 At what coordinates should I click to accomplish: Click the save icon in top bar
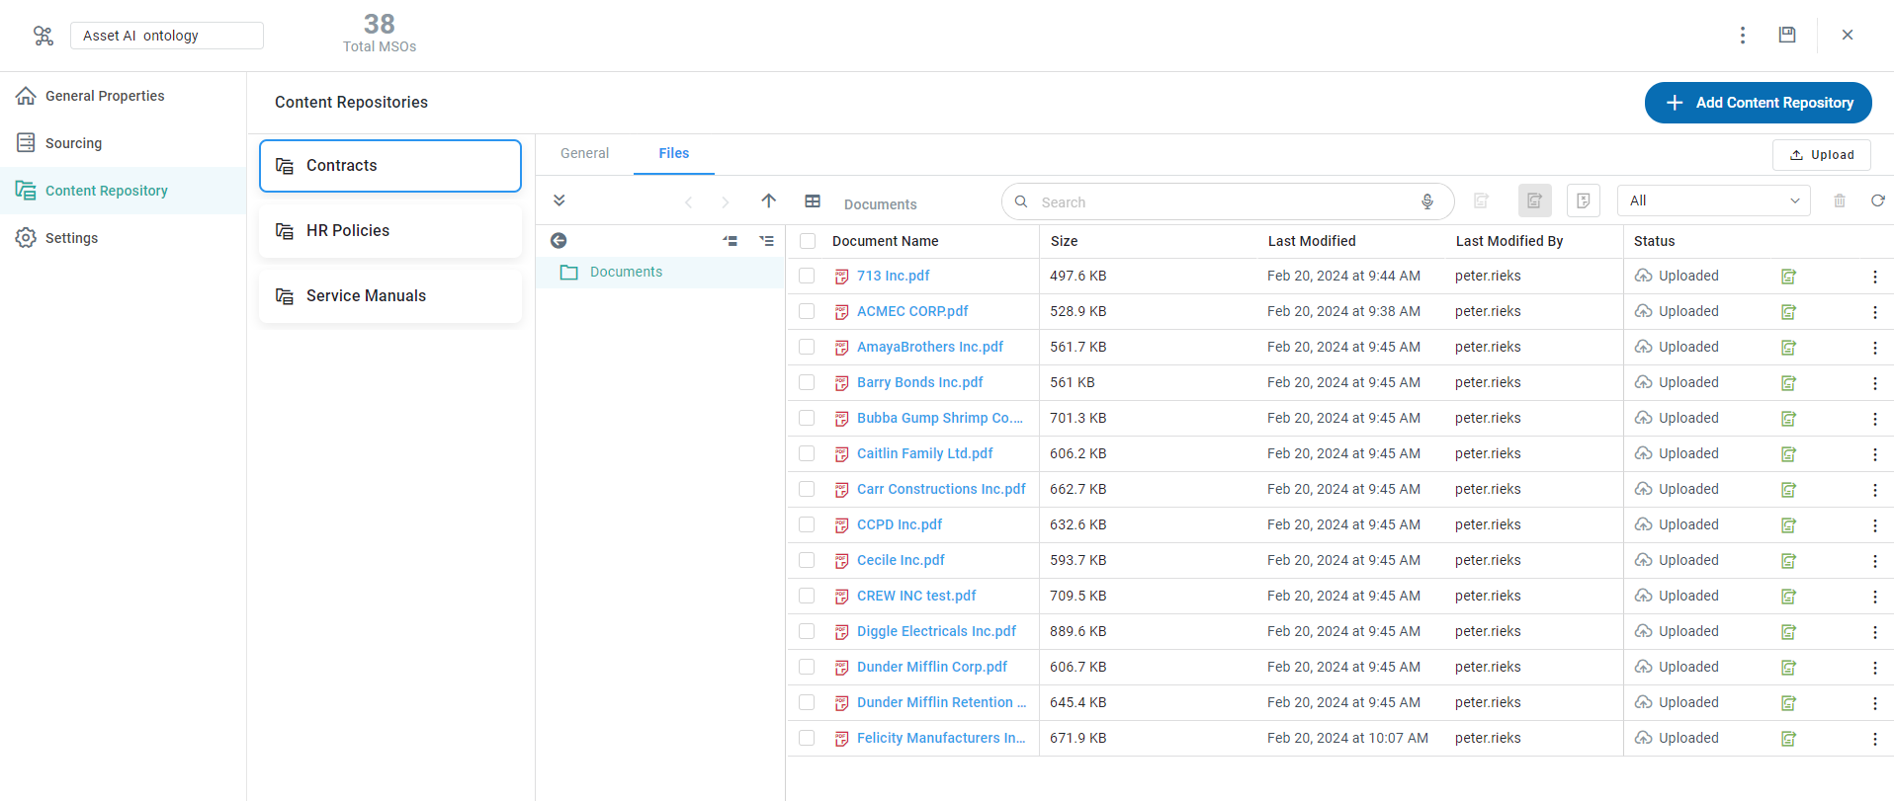pyautogui.click(x=1787, y=35)
